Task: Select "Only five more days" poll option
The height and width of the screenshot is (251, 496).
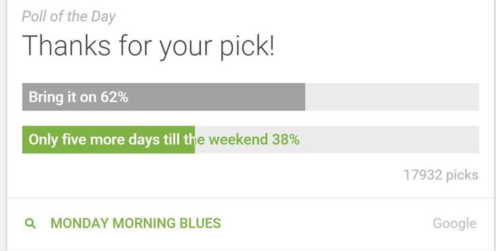Action: coord(251,140)
